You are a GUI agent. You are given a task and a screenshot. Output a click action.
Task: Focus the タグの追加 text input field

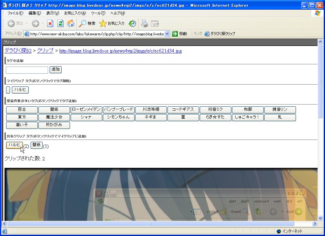(27, 70)
